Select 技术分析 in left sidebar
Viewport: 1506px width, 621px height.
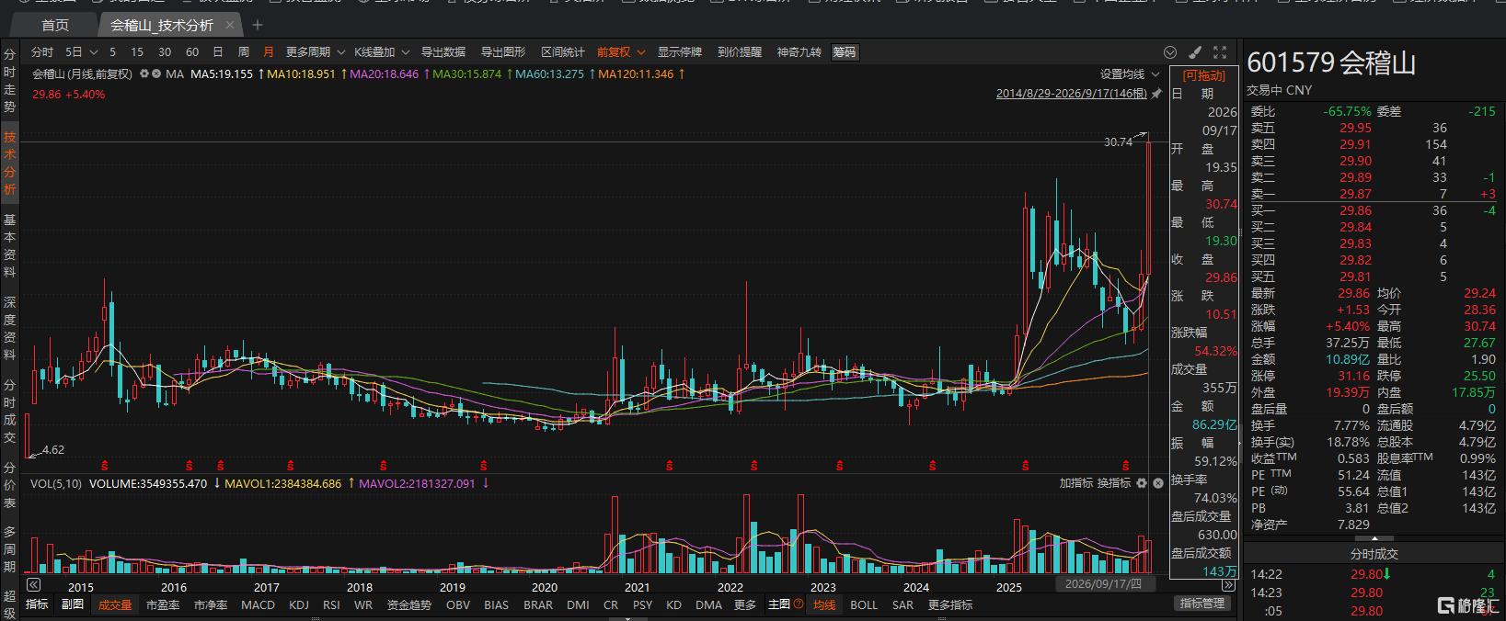pos(9,164)
